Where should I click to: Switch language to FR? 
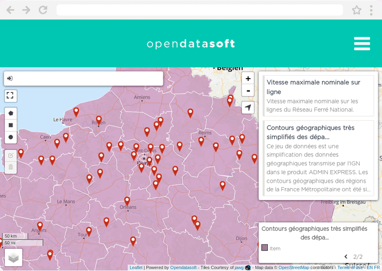point(377,268)
